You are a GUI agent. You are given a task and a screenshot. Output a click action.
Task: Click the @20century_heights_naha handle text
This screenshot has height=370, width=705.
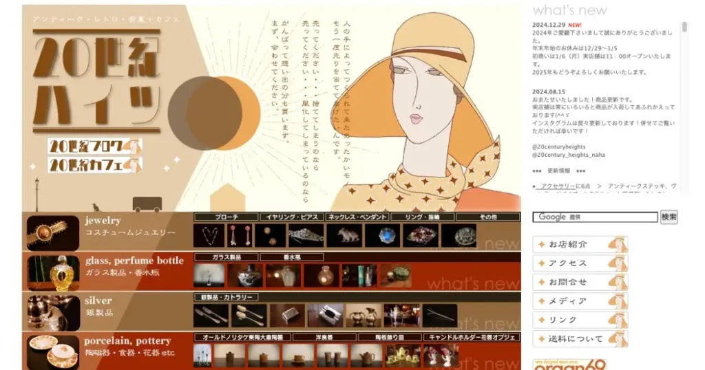click(x=569, y=155)
